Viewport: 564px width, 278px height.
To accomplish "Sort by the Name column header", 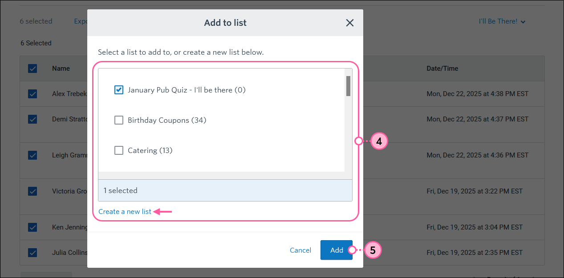I will click(x=61, y=68).
